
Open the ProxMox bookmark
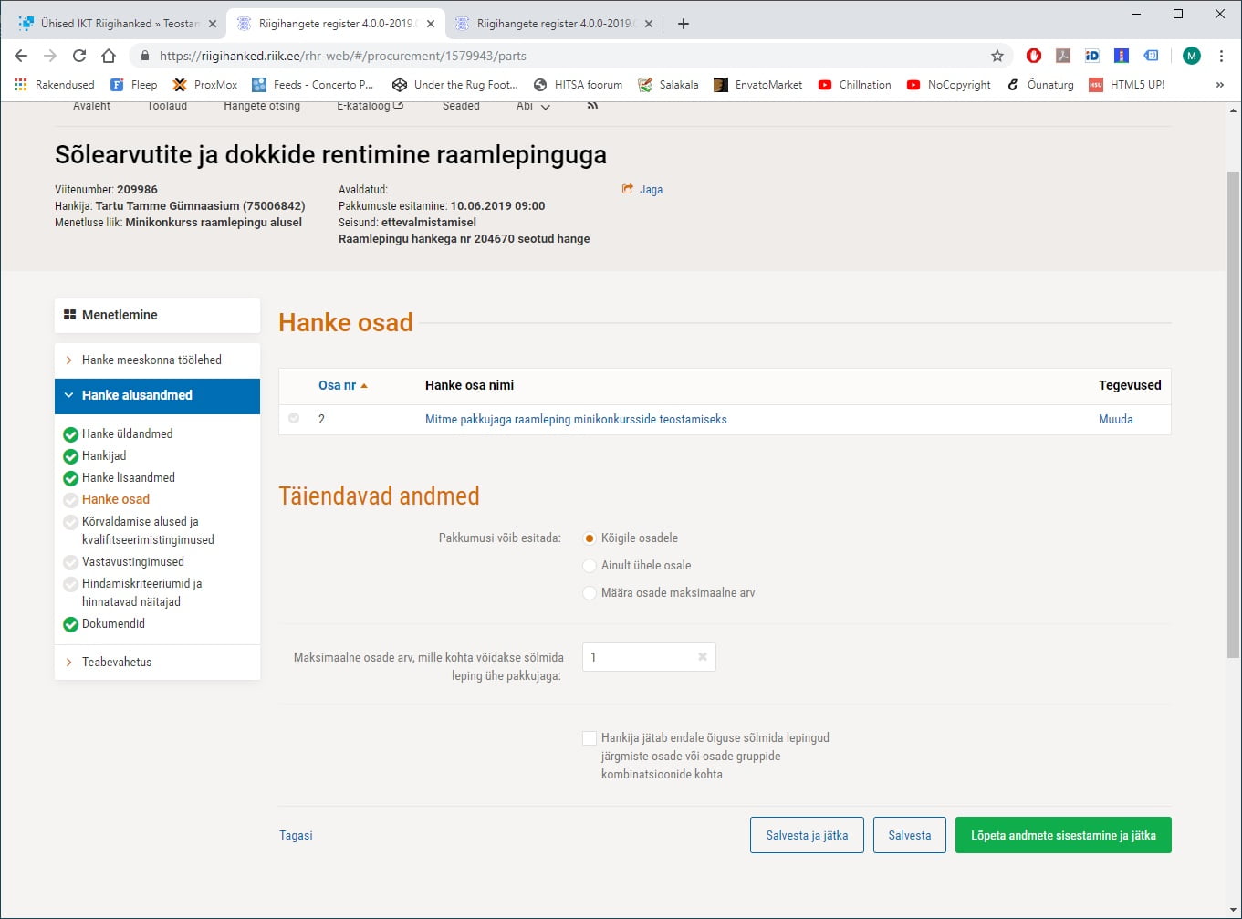pos(205,85)
